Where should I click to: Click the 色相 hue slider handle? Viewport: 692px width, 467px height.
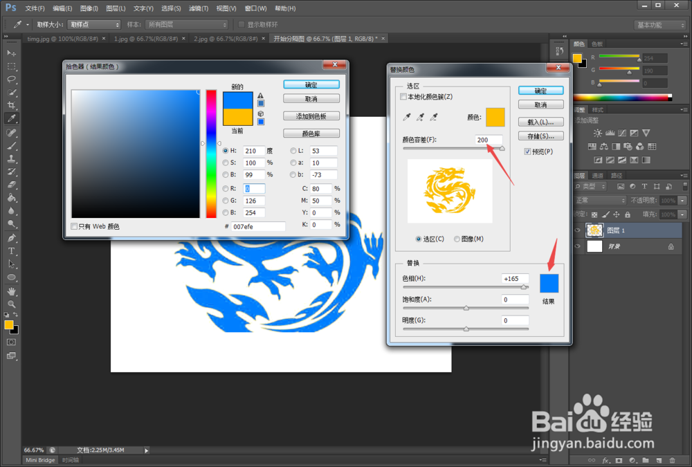click(x=523, y=287)
